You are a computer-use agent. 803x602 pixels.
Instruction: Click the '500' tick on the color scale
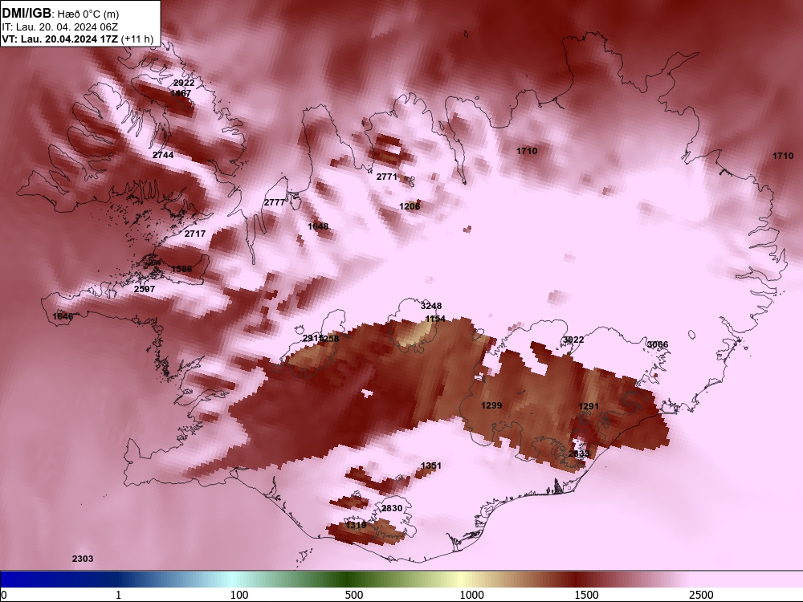354,595
